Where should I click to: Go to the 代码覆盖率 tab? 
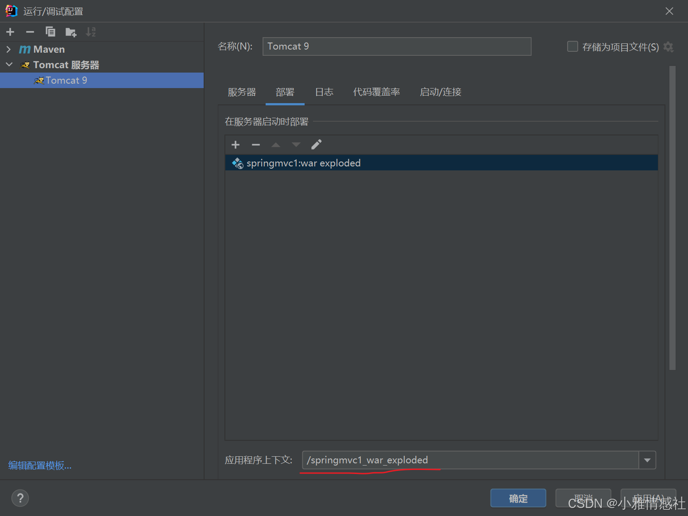(x=376, y=92)
